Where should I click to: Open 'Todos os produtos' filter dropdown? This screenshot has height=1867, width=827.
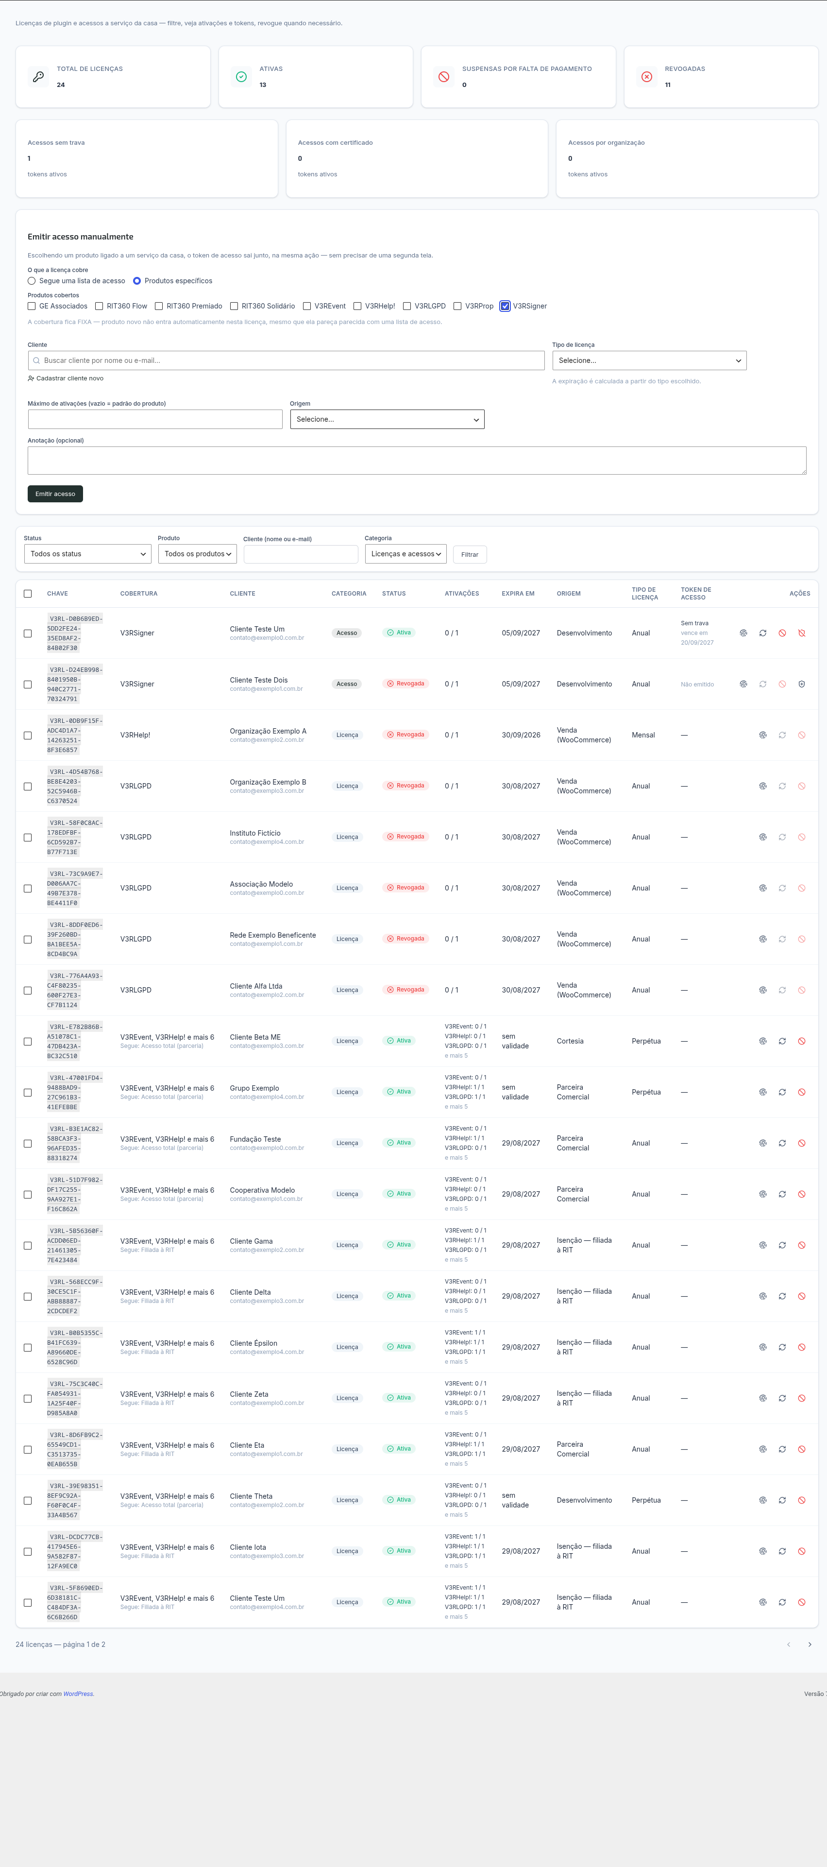pyautogui.click(x=198, y=554)
